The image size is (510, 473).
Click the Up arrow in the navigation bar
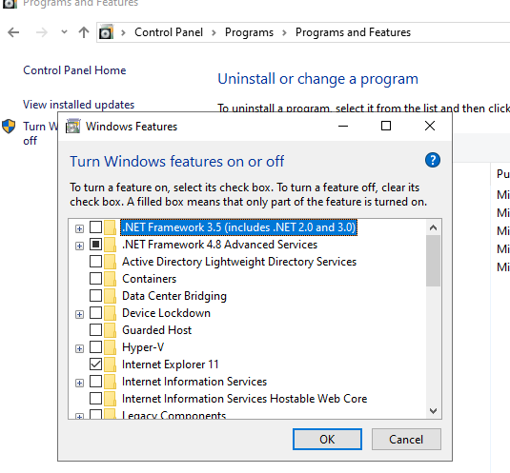coord(84,32)
